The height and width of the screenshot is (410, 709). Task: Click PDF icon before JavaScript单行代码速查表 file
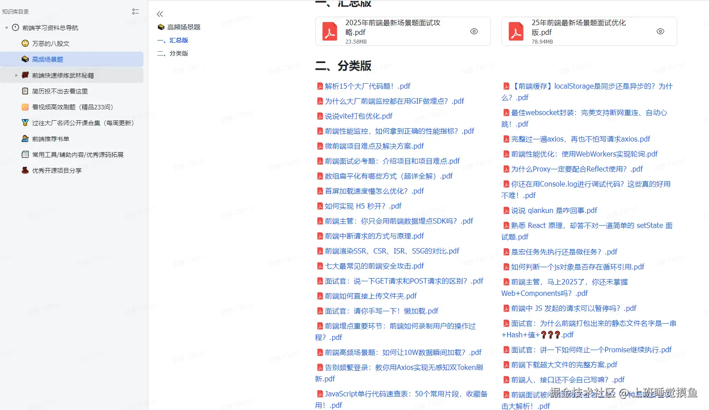click(x=320, y=394)
